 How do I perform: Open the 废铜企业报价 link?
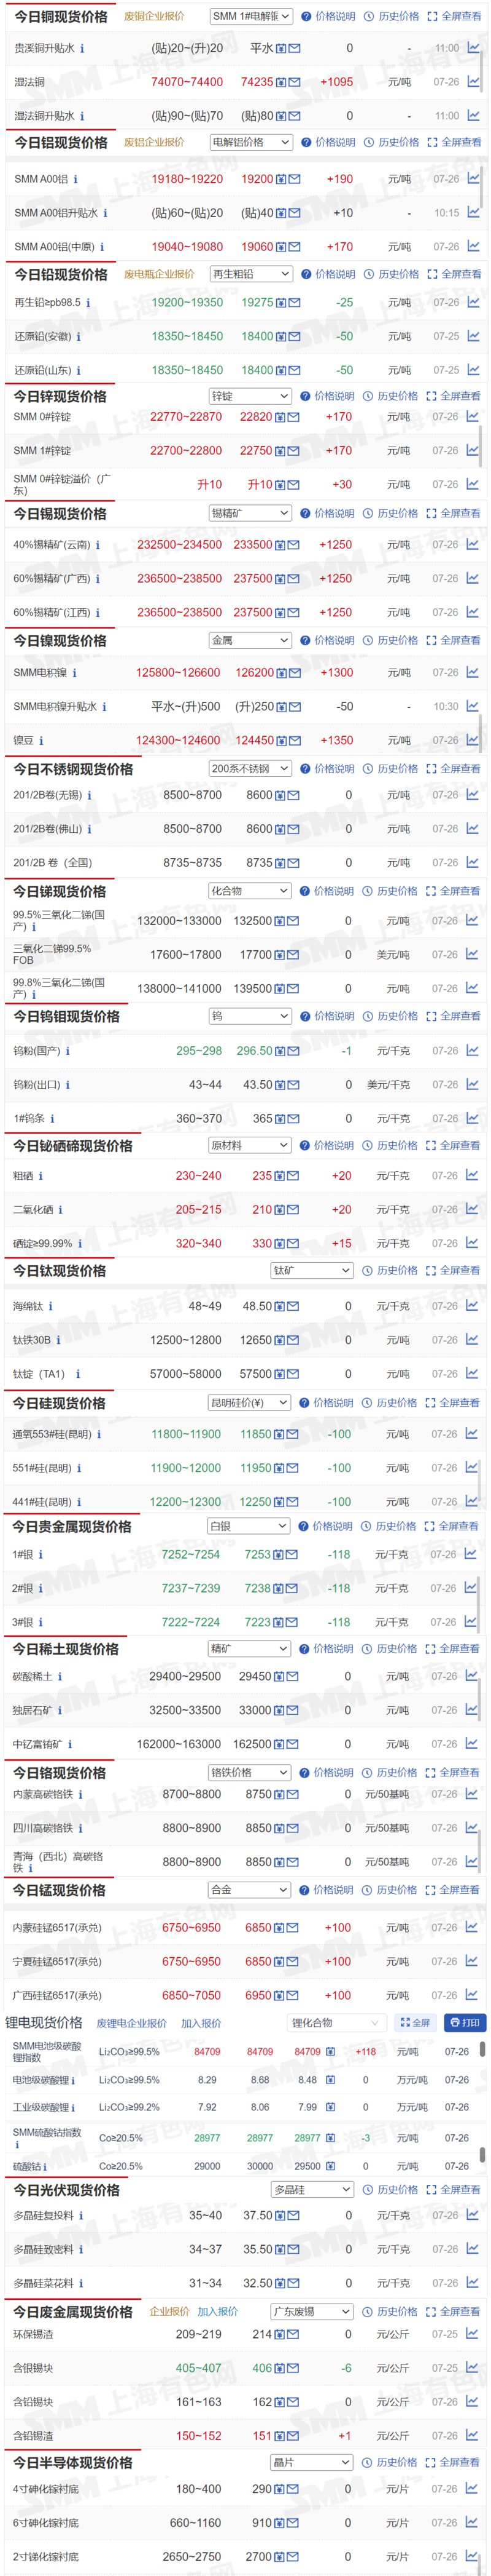click(153, 17)
